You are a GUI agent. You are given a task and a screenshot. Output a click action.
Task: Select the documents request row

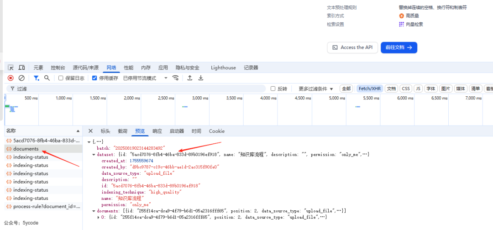click(43, 149)
